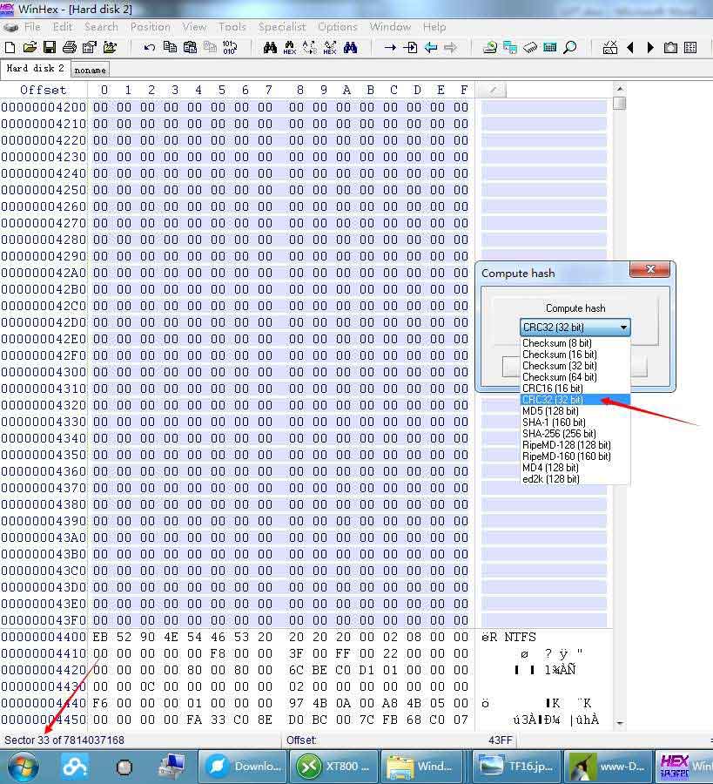
Task: Switch to the Hard disk 2 tab
Action: (x=35, y=69)
